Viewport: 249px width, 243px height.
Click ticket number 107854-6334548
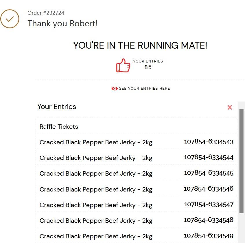[x=209, y=220]
